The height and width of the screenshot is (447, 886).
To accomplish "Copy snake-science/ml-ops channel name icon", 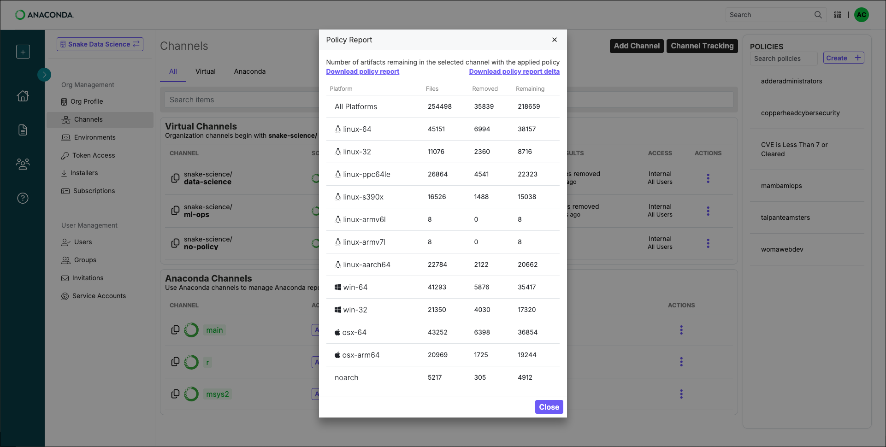I will pos(175,211).
